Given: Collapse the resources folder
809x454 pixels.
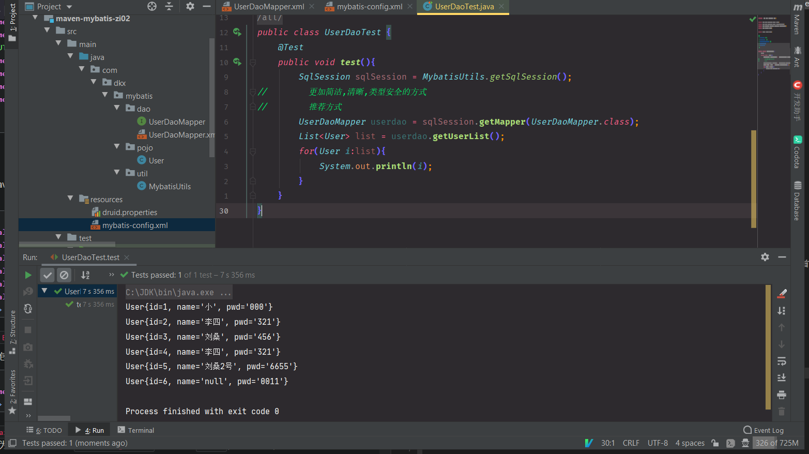Looking at the screenshot, I should 70,199.
